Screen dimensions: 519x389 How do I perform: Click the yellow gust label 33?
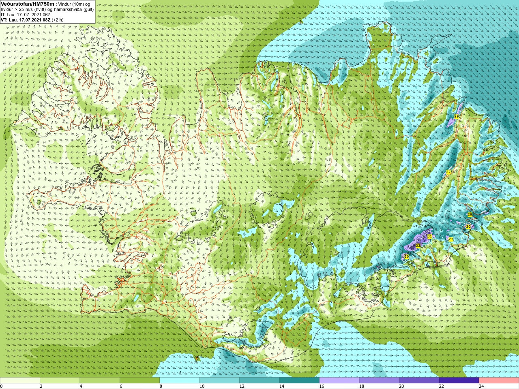(418, 245)
